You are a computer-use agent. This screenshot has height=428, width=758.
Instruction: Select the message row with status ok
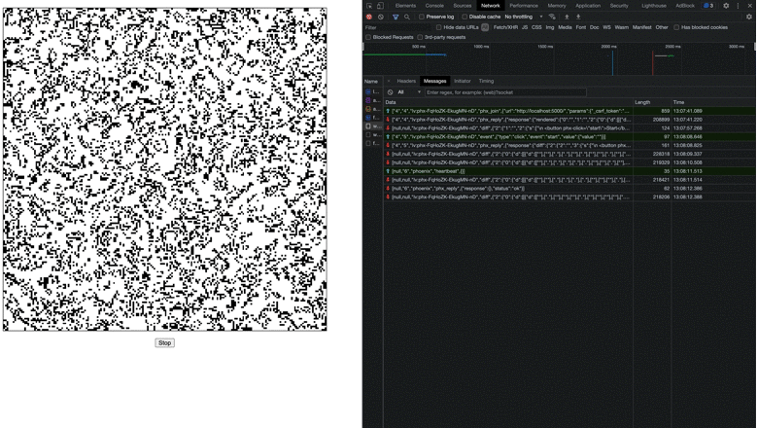[x=569, y=189]
